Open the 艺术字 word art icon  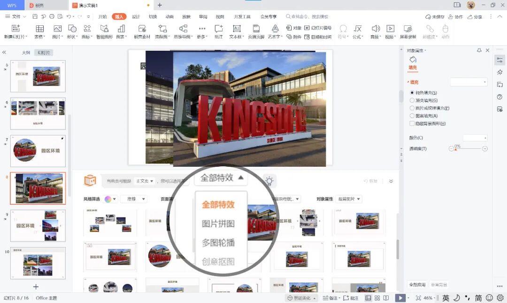click(x=275, y=29)
